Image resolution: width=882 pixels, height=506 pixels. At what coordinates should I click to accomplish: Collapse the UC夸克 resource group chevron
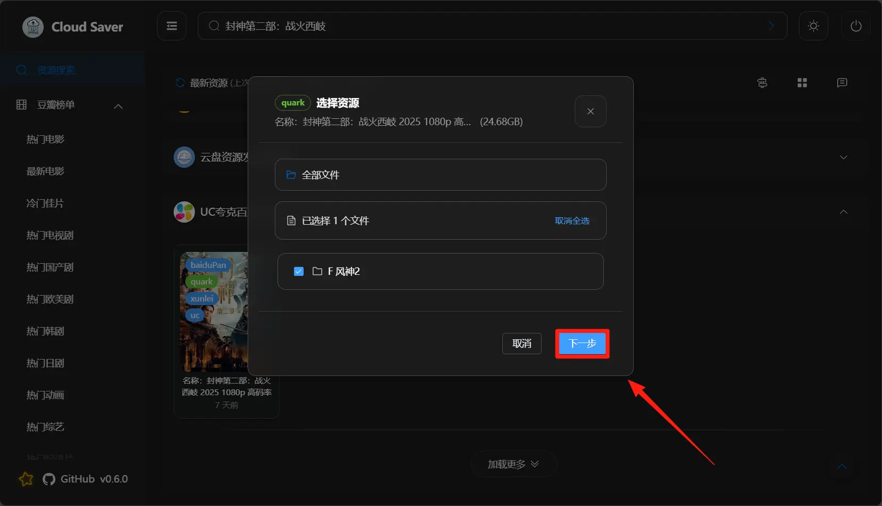point(844,212)
